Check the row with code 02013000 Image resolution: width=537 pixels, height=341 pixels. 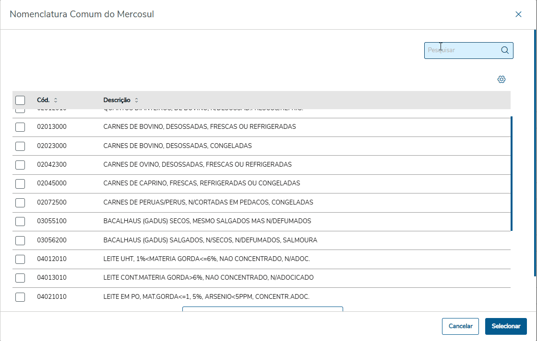pos(20,127)
